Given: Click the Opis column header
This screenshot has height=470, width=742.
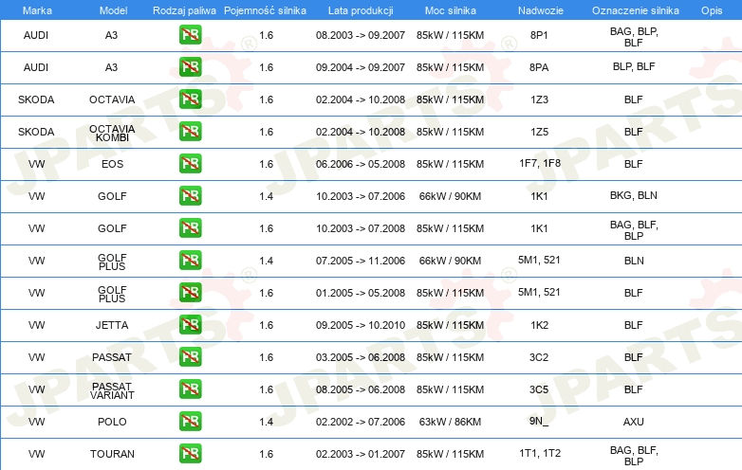Looking at the screenshot, I should click(712, 10).
